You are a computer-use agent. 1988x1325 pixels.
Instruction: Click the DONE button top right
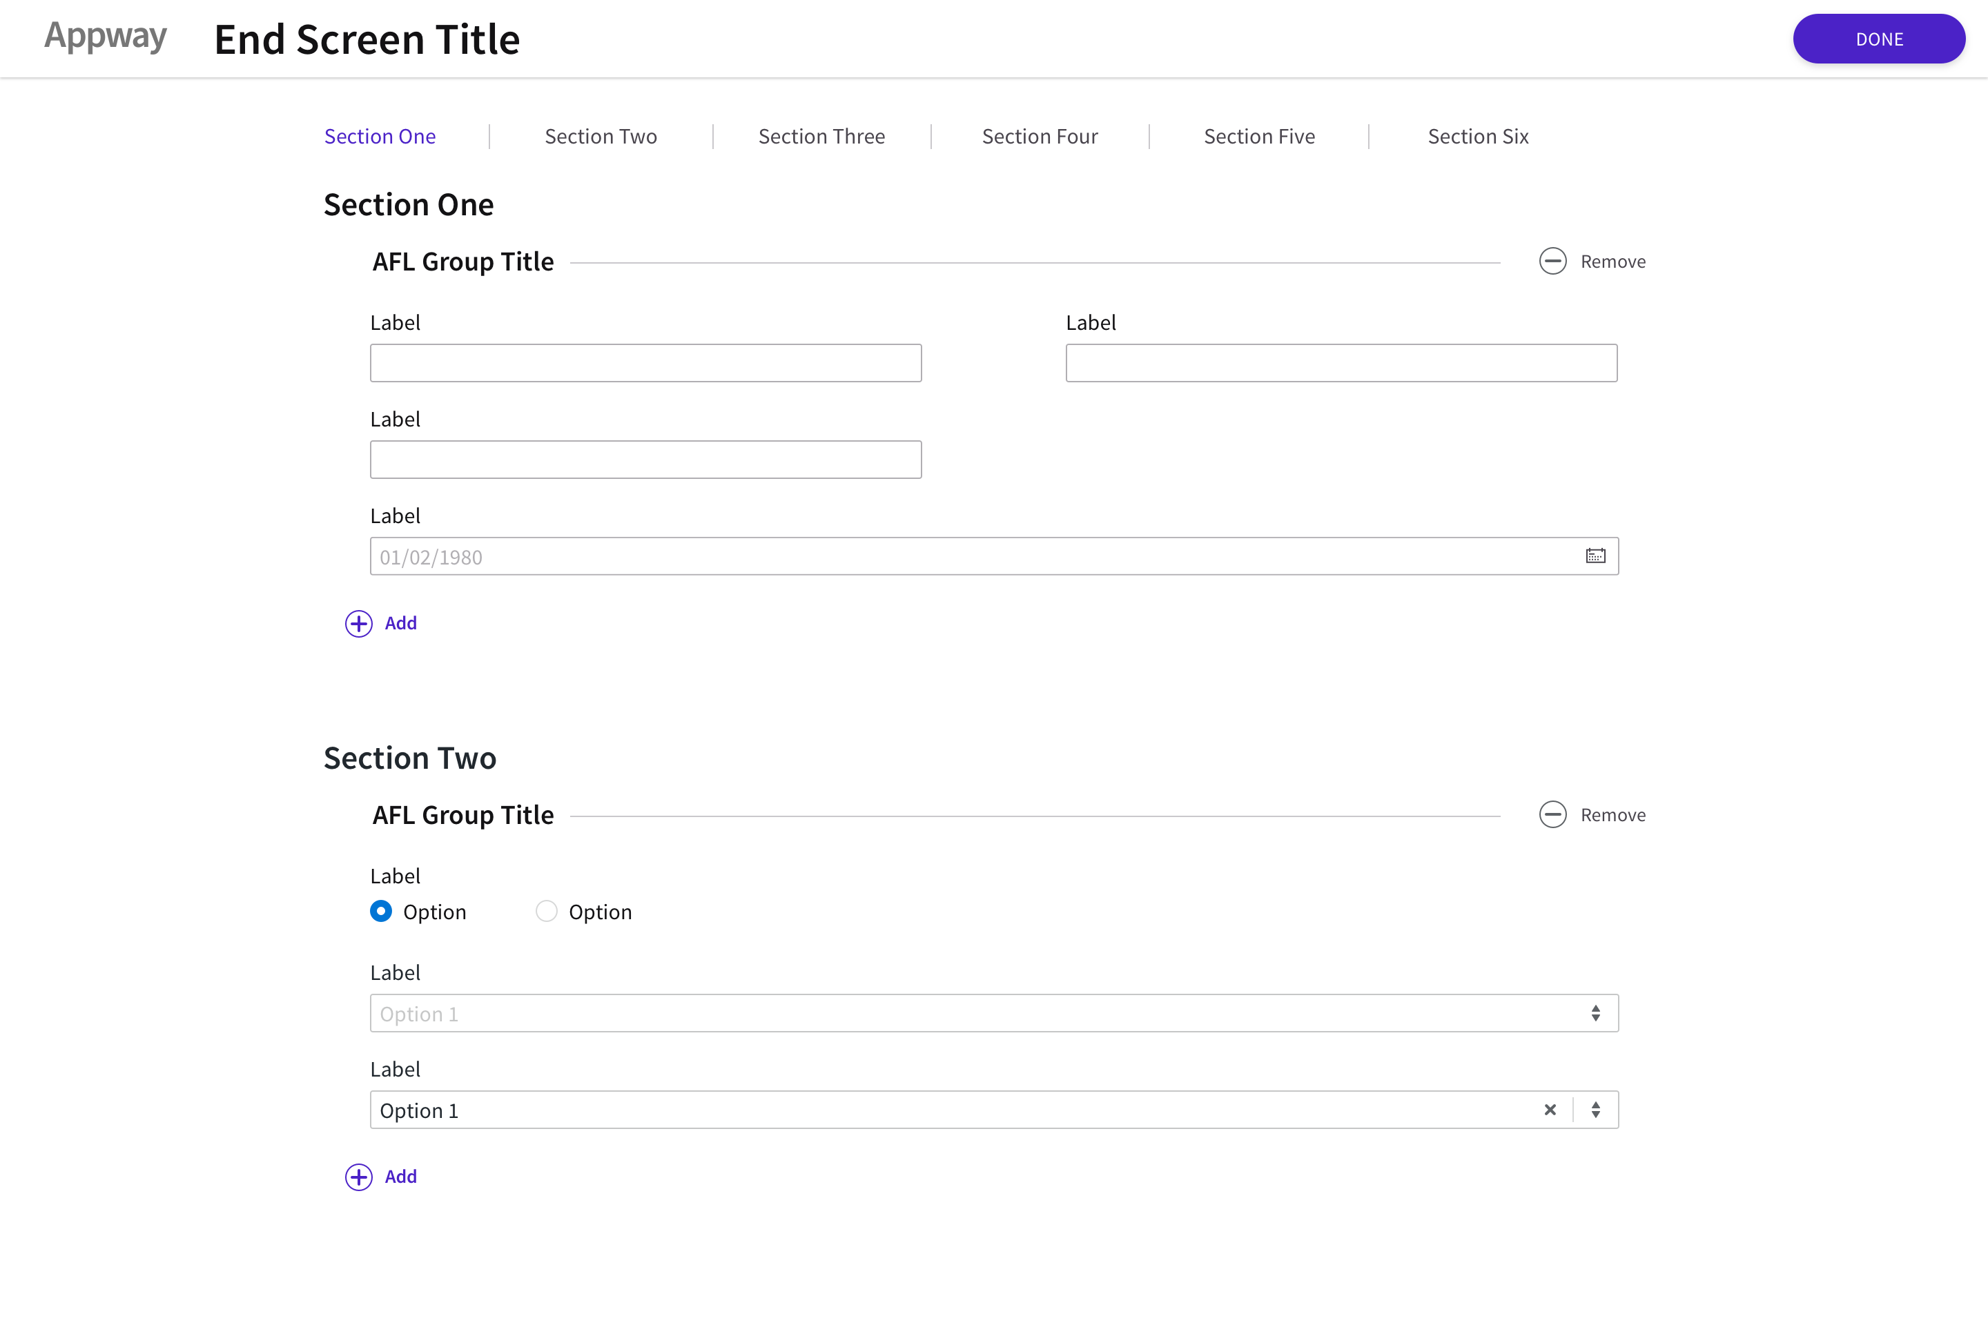(x=1880, y=37)
